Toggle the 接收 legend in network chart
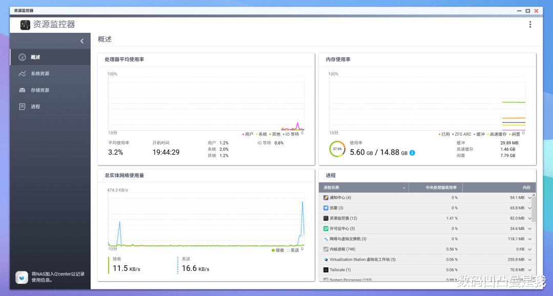The width and height of the screenshot is (553, 296). [x=278, y=250]
